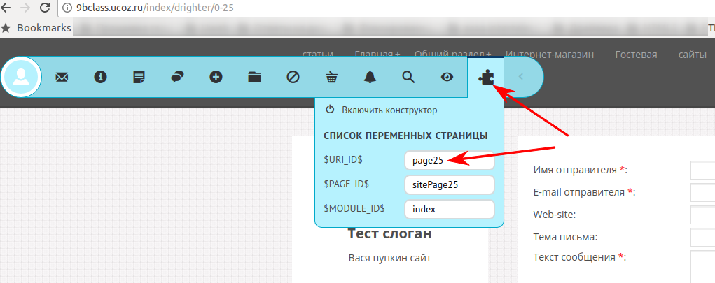Collapse admin bar with left chevron
Screen dimensions: 715x283
tap(521, 77)
